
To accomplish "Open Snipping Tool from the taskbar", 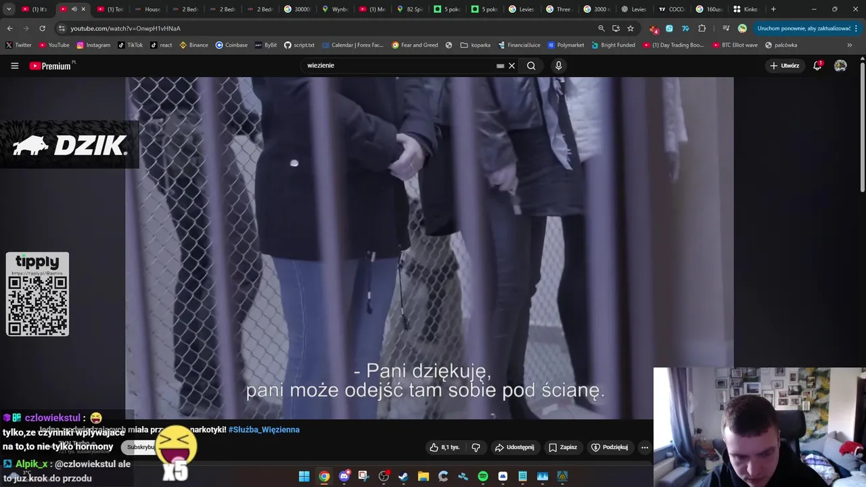I will 363,476.
